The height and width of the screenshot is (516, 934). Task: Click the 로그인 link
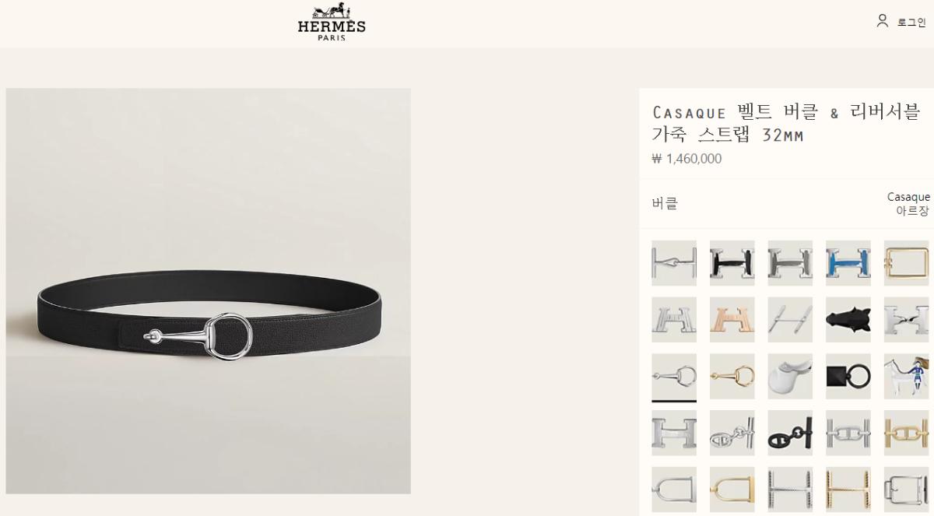pos(911,23)
